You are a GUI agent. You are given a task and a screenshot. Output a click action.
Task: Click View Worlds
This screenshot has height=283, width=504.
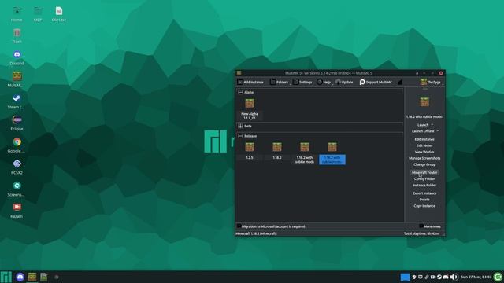[424, 152]
